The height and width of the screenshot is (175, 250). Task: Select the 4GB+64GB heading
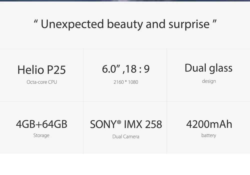tap(41, 124)
